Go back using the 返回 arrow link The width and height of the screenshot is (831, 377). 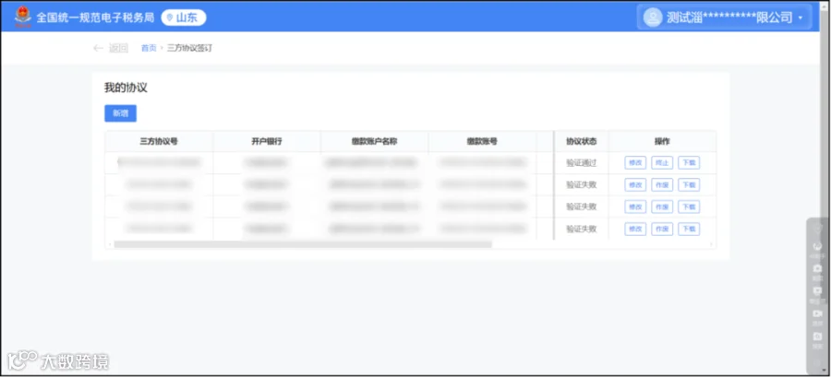111,48
